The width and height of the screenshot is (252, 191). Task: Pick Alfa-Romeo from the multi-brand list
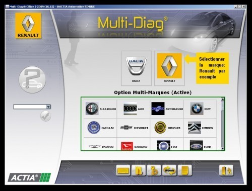coord(100,109)
